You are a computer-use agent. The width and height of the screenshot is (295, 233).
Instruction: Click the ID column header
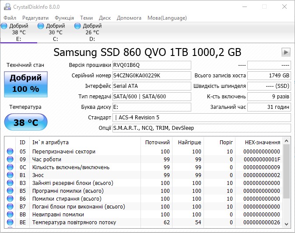(x=22, y=143)
